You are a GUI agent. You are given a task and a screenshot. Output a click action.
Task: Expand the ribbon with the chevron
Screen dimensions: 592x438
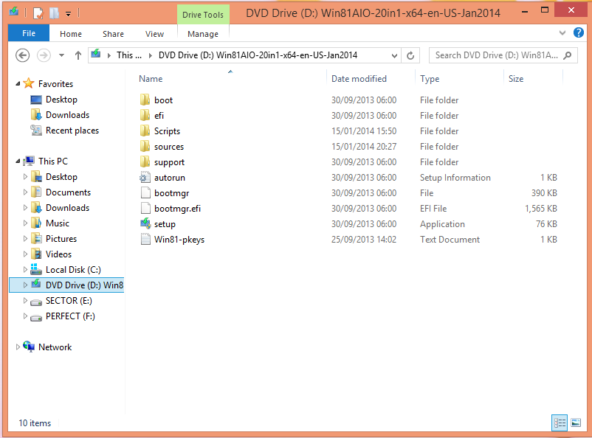[x=562, y=33]
